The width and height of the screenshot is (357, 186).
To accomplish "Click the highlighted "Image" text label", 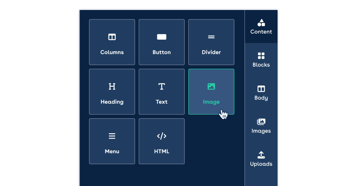I will [211, 102].
